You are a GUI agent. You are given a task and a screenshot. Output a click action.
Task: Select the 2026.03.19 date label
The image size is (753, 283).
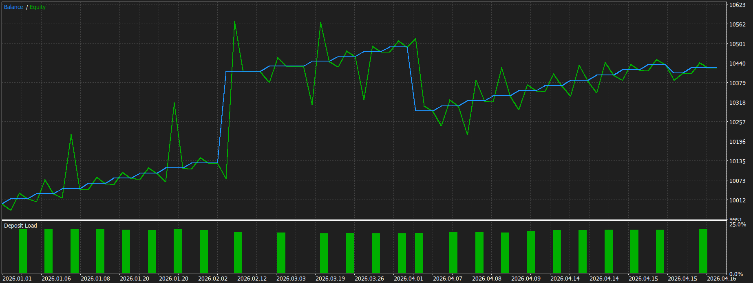330,279
